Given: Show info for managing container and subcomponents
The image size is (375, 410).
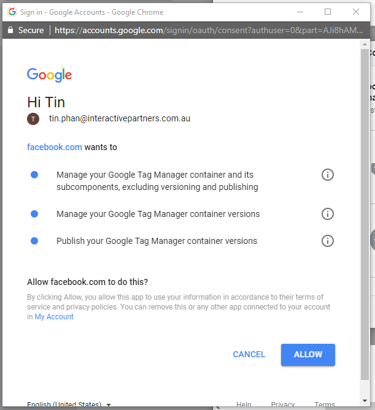Looking at the screenshot, I should tap(328, 175).
